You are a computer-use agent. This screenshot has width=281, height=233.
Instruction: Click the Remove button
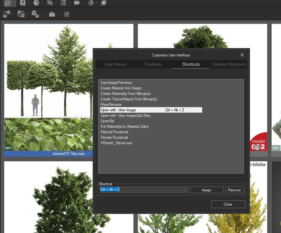(x=234, y=190)
